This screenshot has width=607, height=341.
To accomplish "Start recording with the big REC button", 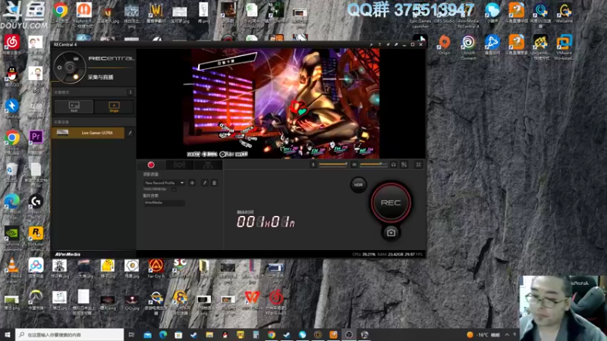I will 391,202.
